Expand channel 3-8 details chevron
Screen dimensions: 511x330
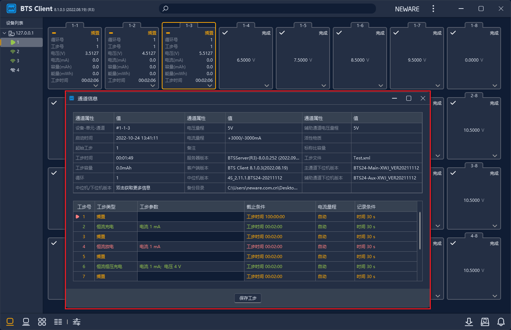coord(495,226)
